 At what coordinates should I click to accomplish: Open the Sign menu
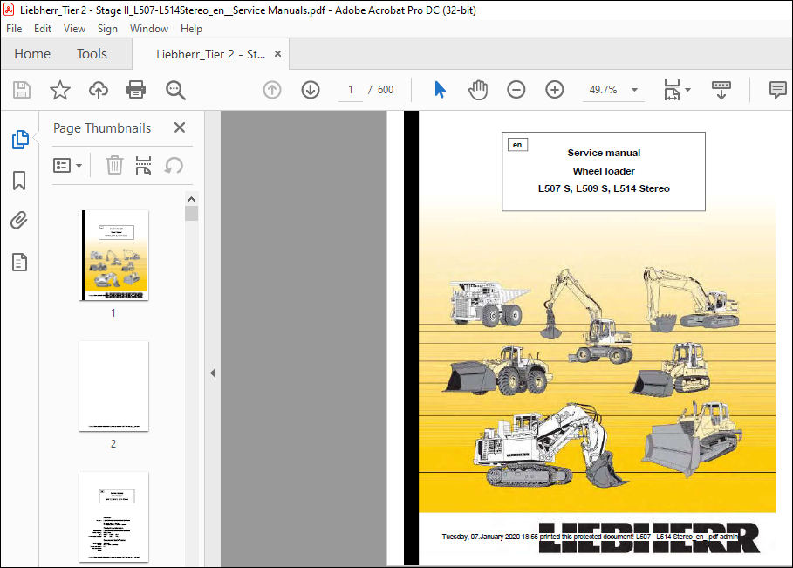[107, 29]
